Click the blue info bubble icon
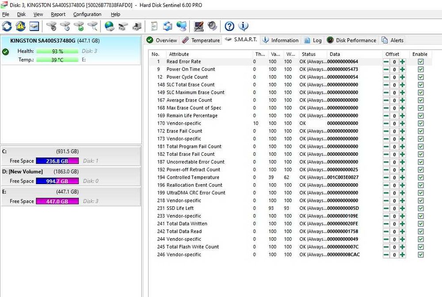This screenshot has height=297, width=442. click(243, 26)
